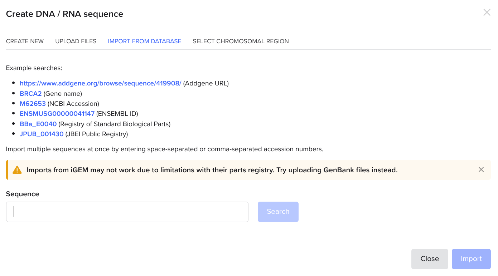This screenshot has width=498, height=276.
Task: Click the Addgene URL example link
Action: tap(101, 83)
